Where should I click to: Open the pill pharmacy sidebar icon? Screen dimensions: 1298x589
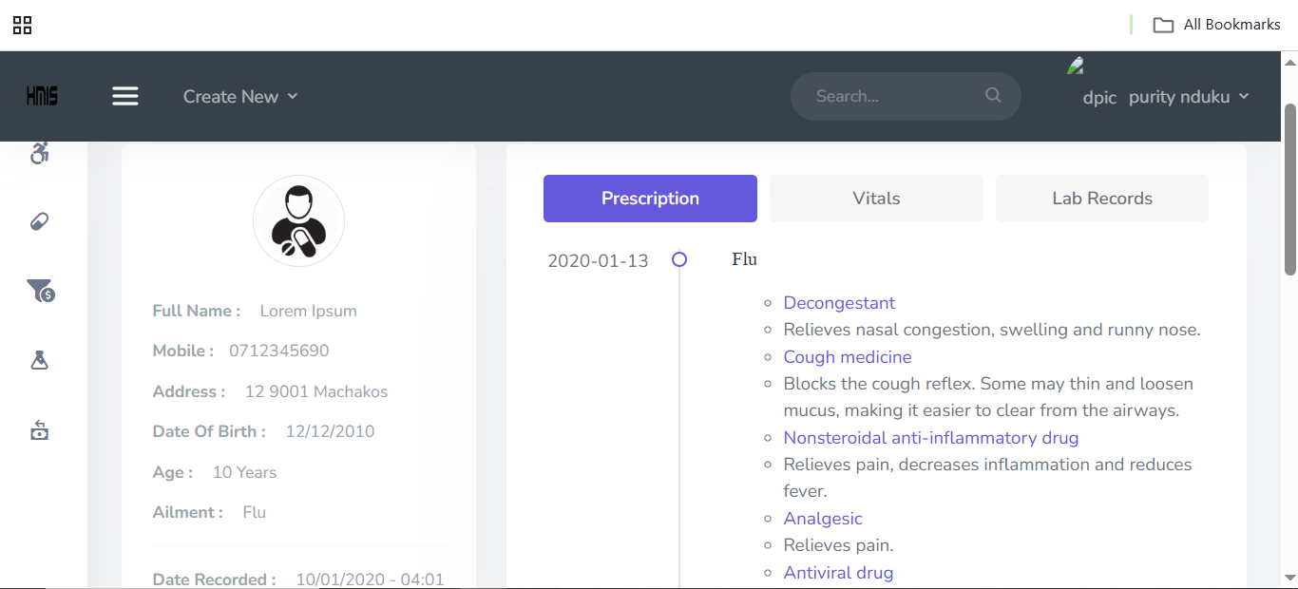(39, 221)
